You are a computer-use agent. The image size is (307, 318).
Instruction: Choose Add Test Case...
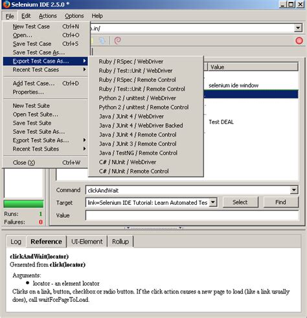(x=45, y=83)
